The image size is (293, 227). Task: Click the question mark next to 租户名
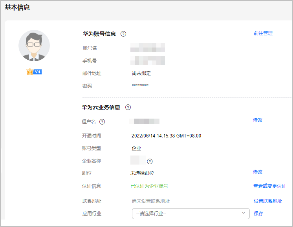[x=102, y=122]
